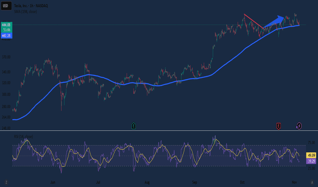Open the USD currency selector
This screenshot has width=318, height=187.
6,5
